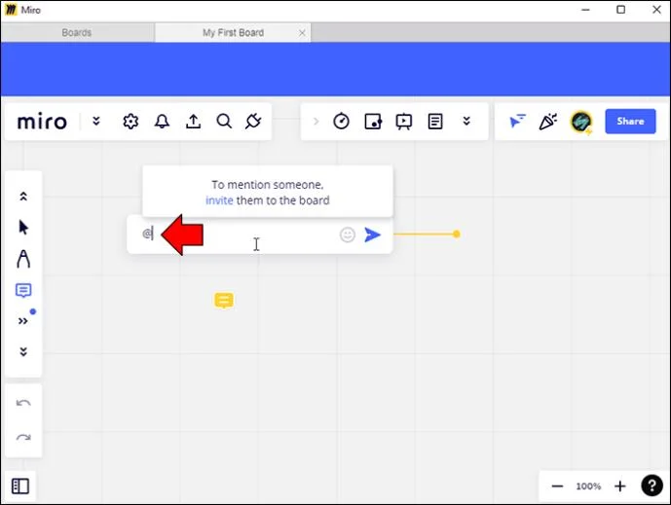
Task: Start the timer tool
Action: coord(341,122)
